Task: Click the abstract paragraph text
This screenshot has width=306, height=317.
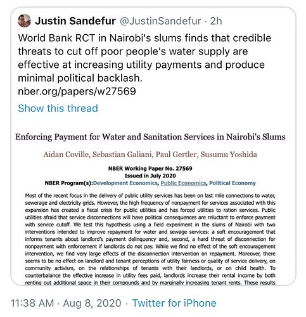Action: pyautogui.click(x=150, y=239)
